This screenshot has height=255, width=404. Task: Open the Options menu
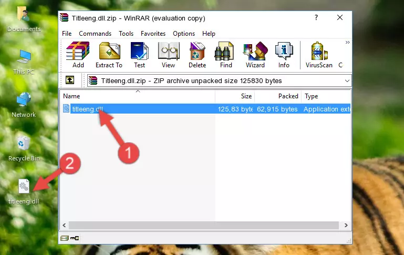[x=184, y=34]
